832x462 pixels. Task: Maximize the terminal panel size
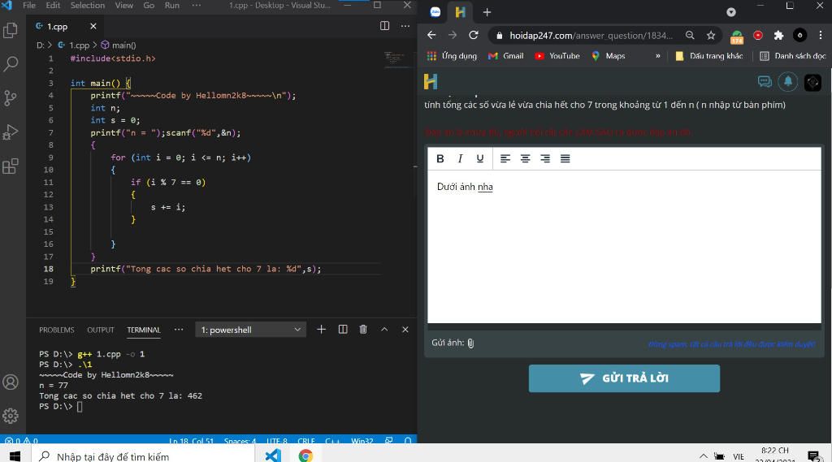384,330
